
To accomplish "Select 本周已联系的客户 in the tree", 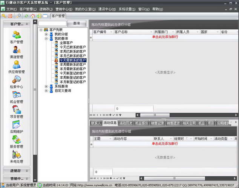I will (72, 52).
